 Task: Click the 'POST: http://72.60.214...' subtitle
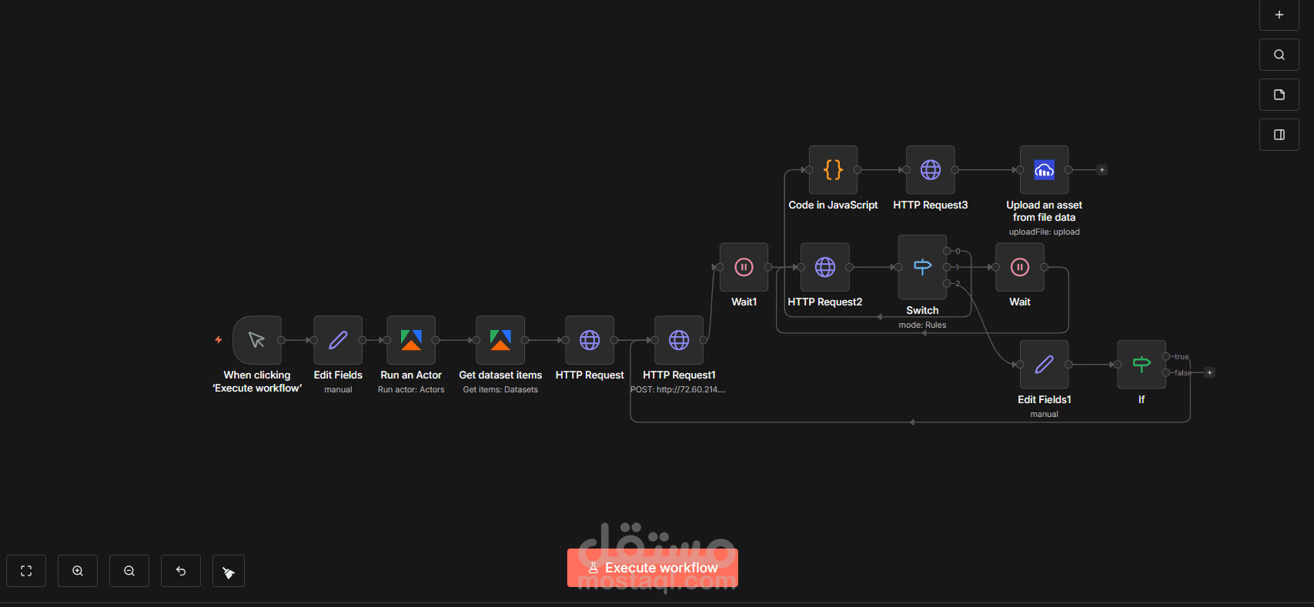(x=678, y=389)
